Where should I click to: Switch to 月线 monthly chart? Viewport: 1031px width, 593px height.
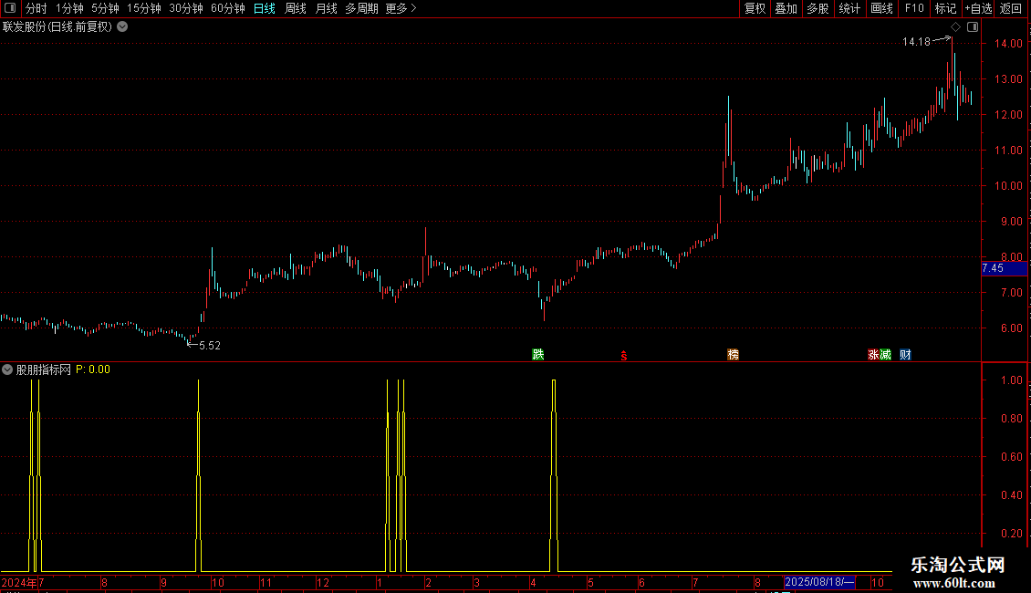click(x=326, y=8)
